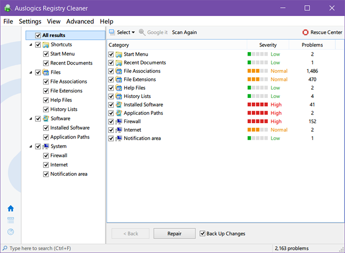Click the Google it magnifier icon
345x253 pixels.
pyautogui.click(x=142, y=32)
